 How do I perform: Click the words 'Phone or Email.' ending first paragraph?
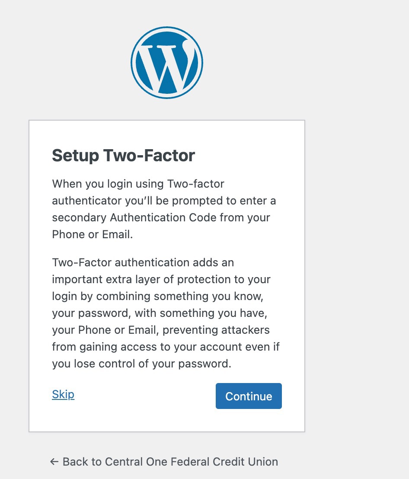[x=92, y=234]
